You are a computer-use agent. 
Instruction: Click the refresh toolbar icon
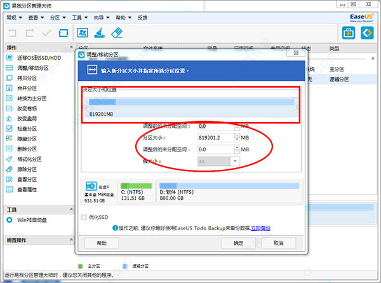point(63,32)
